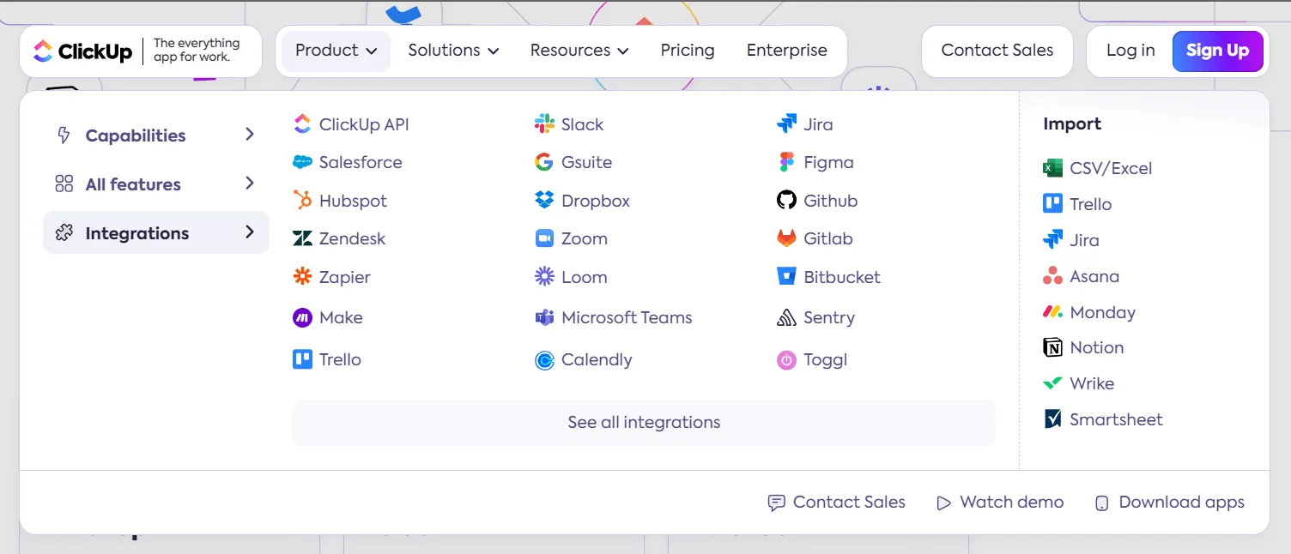The image size is (1291, 554).
Task: Pick the Trello icon in integrations list
Action: point(302,359)
